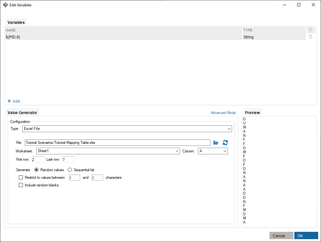
Task: Expand the Worksheet dropdown showing Sheet1
Action: pyautogui.click(x=108, y=151)
